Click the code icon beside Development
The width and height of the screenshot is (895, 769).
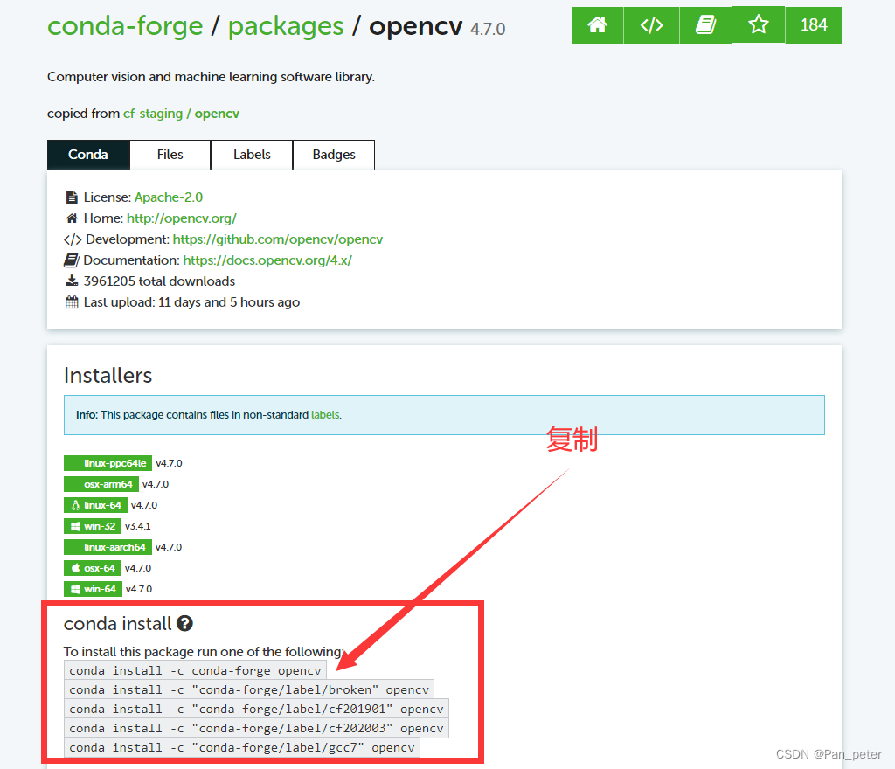pyautogui.click(x=72, y=239)
